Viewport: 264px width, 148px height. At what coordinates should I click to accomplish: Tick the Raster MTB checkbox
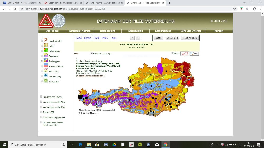tap(41, 112)
